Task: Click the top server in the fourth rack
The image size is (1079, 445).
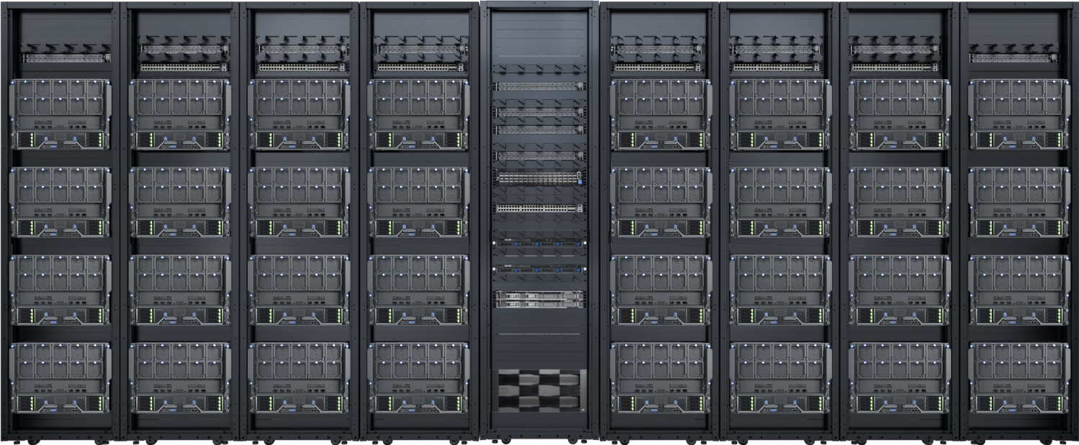Action: [419, 114]
